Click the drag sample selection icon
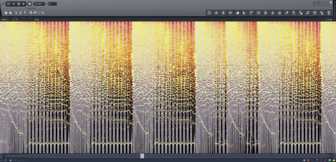This screenshot has height=162, width=336. [322, 13]
